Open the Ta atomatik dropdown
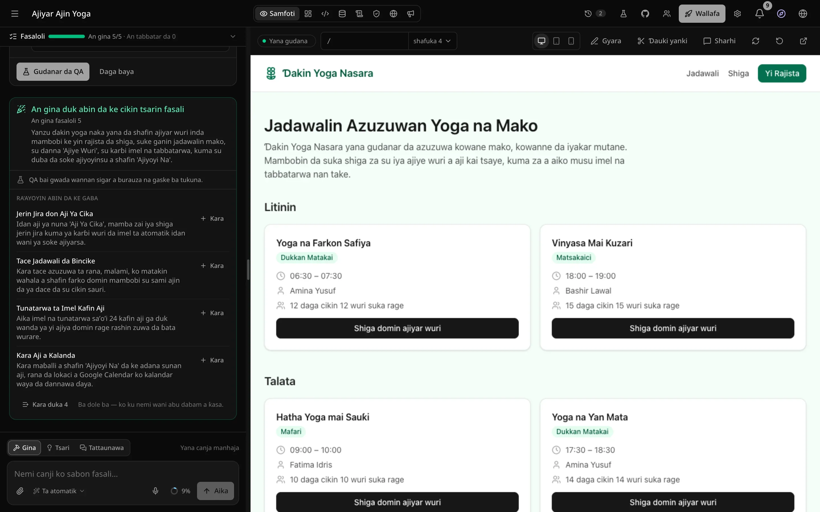This screenshot has width=820, height=512. click(x=59, y=491)
